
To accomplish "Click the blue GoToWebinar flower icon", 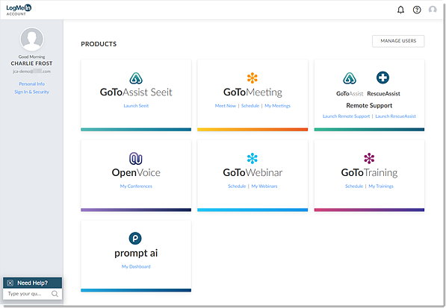I will (253, 158).
